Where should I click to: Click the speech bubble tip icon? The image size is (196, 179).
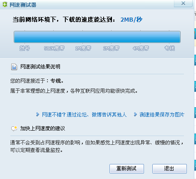pyautogui.click(x=14, y=129)
